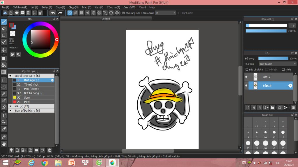Open settings gear for the Bút ngu brush
298x167 pixels.
(x=52, y=80)
